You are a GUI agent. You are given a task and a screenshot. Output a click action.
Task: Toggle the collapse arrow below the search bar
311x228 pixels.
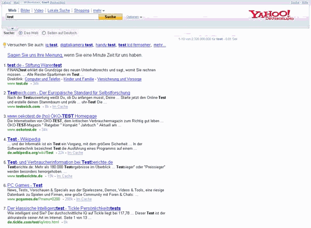(12, 28)
